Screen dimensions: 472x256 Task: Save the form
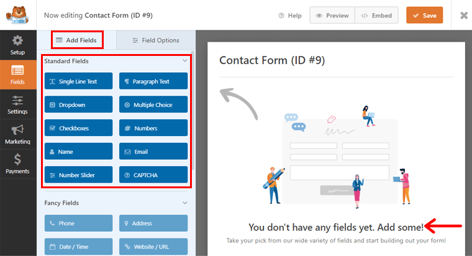(x=424, y=16)
